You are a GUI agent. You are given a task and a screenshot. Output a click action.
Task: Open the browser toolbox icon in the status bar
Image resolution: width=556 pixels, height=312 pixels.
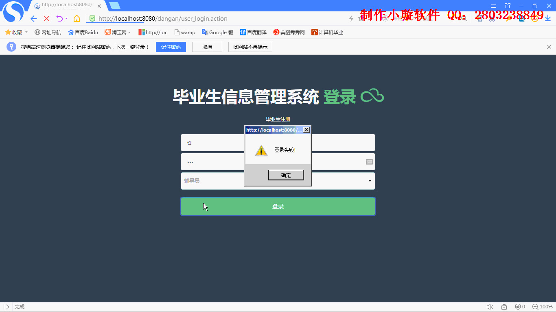coord(504,307)
